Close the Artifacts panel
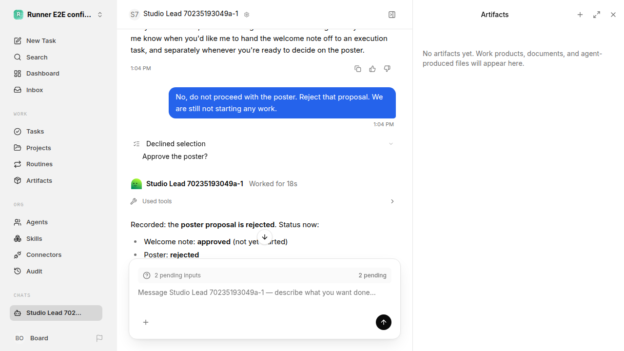 tap(613, 15)
